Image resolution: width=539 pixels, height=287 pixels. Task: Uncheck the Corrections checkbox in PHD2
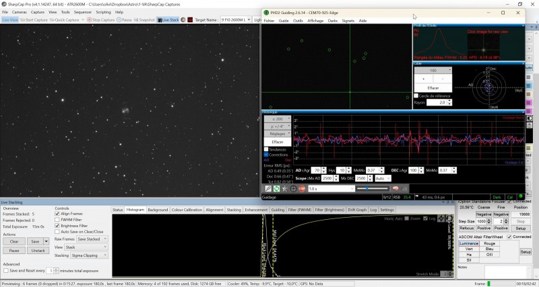pyautogui.click(x=266, y=155)
